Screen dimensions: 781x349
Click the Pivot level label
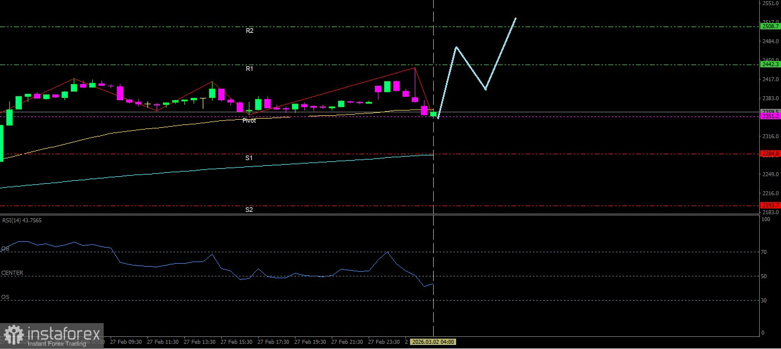click(x=249, y=120)
